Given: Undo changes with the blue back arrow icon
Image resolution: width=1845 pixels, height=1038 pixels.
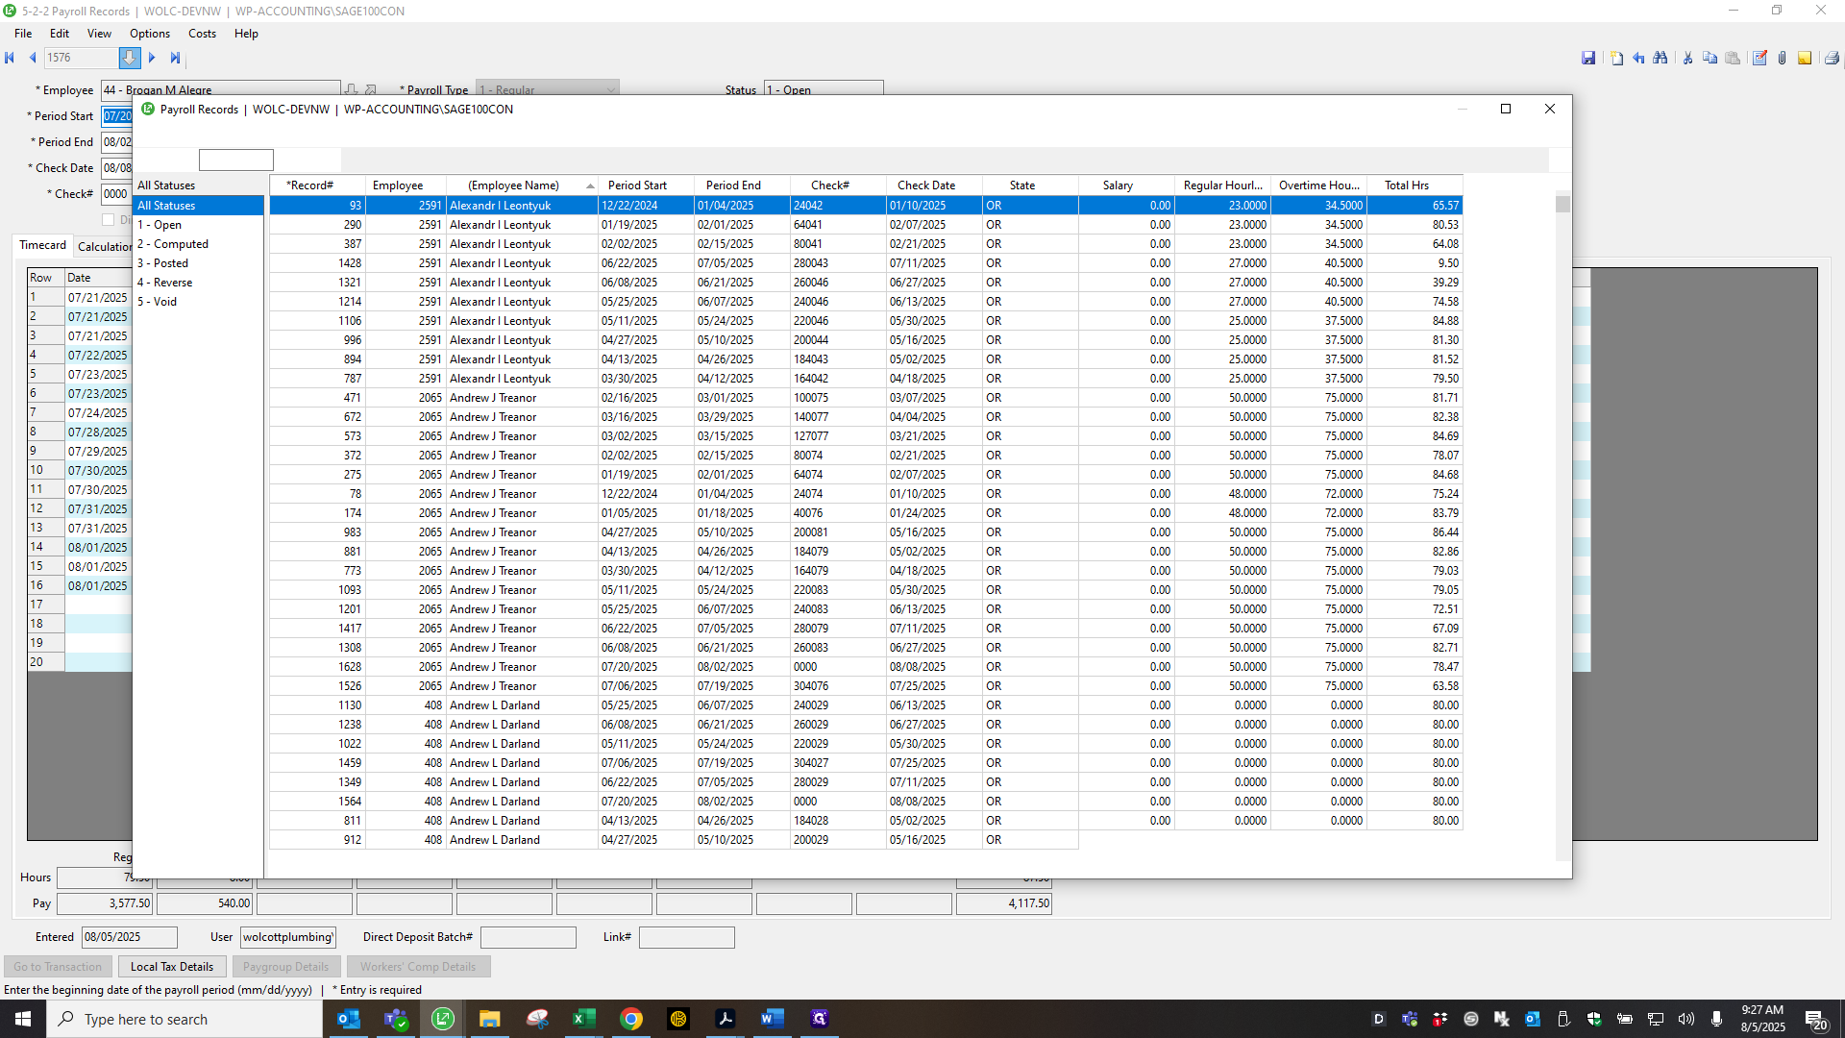Looking at the screenshot, I should click(x=1638, y=58).
